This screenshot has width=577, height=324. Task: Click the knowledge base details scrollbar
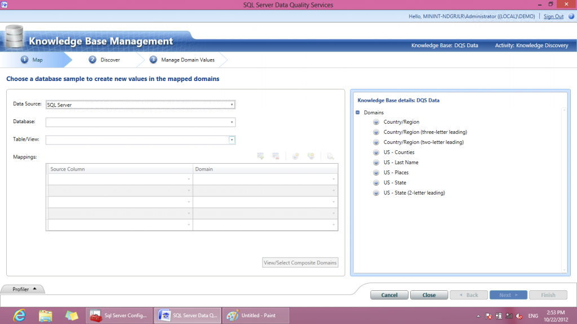coord(564,190)
